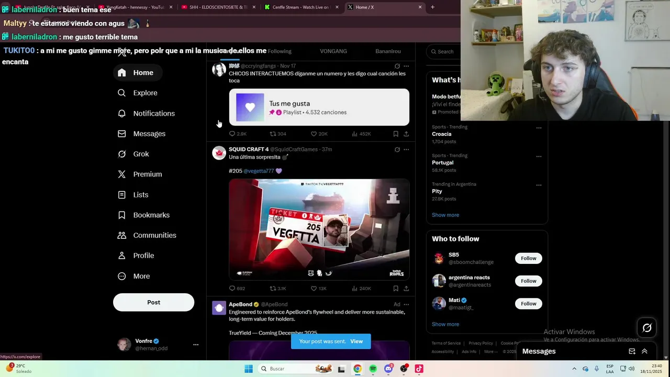The width and height of the screenshot is (670, 377).
Task: Open the volume control in the system tray
Action: (632, 369)
